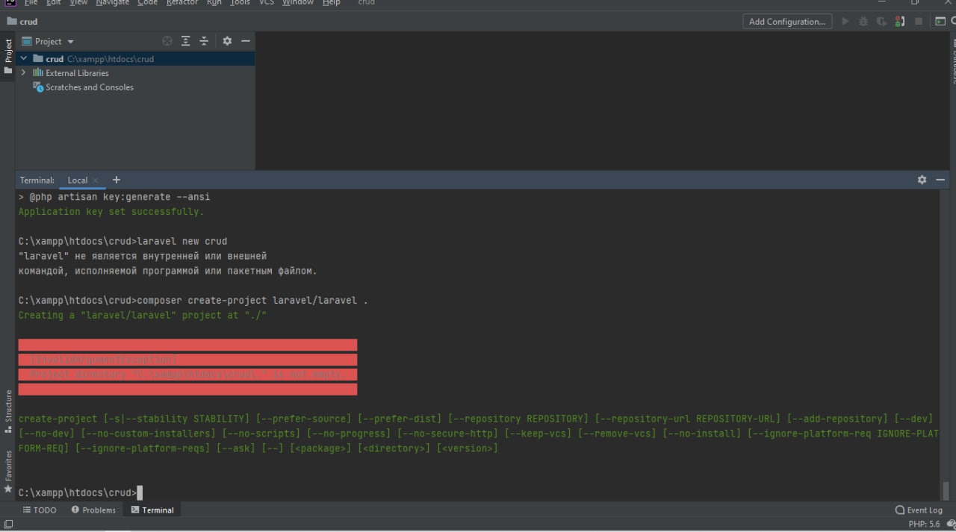
Task: Close the Local terminal tab
Action: pos(96,181)
